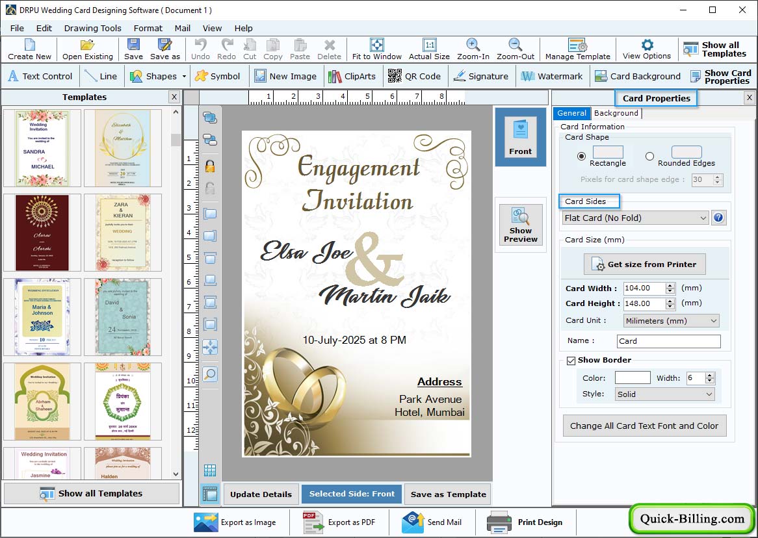
Task: Click the ruler toggle icon at toolbar bottom
Action: click(x=210, y=494)
